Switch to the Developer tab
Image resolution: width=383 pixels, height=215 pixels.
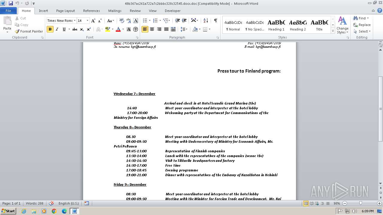point(173,11)
